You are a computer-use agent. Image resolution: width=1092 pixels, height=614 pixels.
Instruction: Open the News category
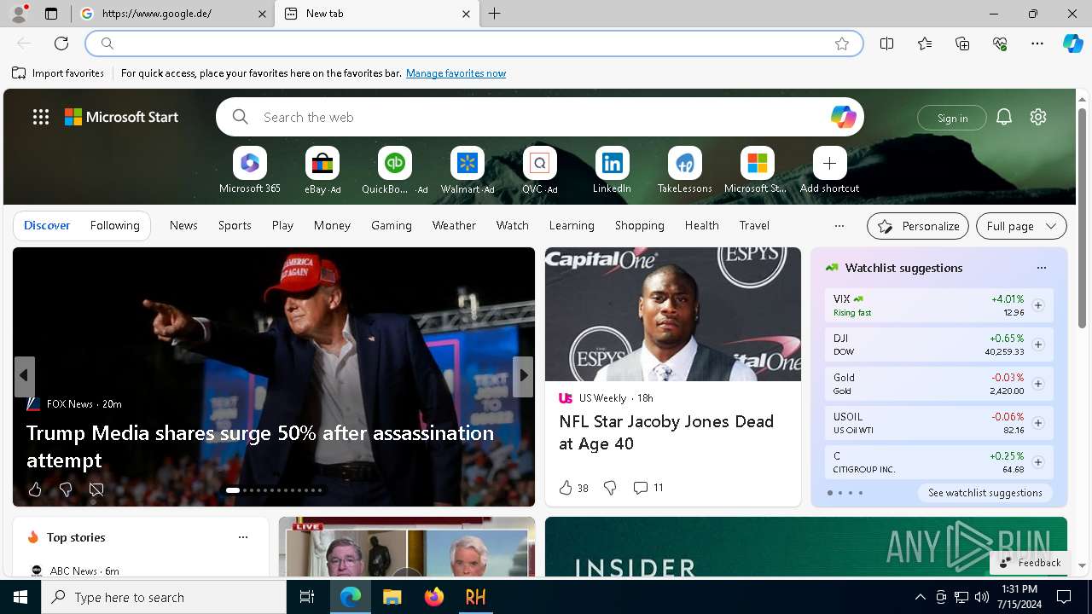click(x=183, y=225)
